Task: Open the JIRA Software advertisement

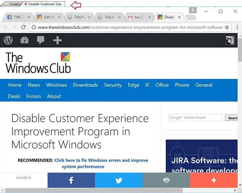Action: (202, 156)
